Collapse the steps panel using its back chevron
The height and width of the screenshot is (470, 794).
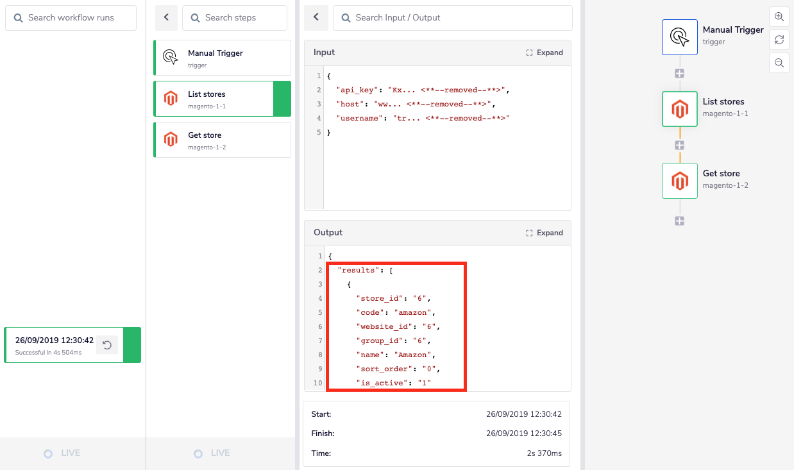(x=166, y=17)
